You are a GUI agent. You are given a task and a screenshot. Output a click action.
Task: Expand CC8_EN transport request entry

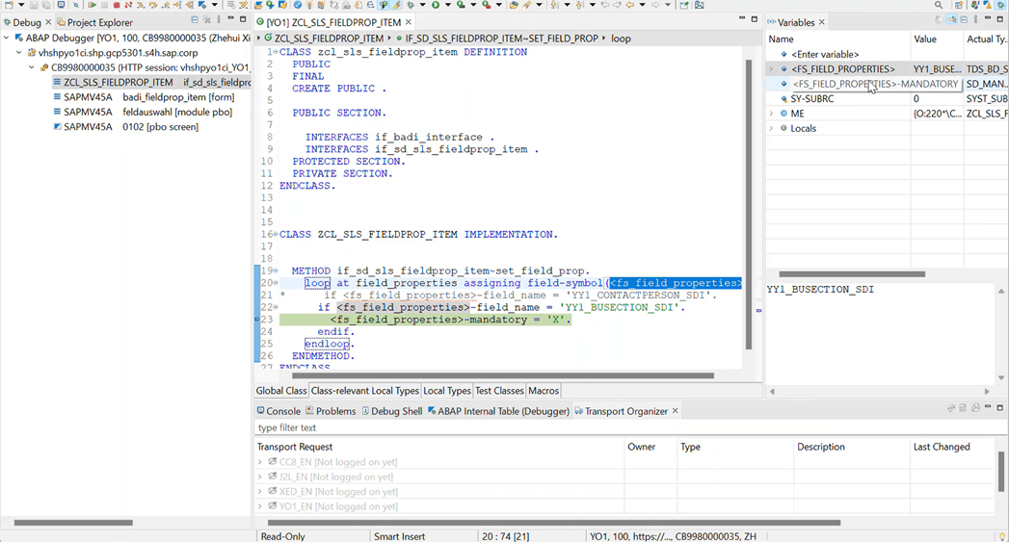click(260, 462)
